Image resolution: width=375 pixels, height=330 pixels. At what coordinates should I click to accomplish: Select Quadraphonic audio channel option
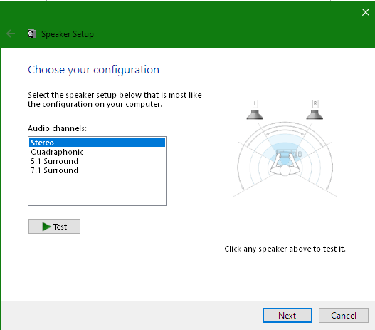(x=97, y=152)
